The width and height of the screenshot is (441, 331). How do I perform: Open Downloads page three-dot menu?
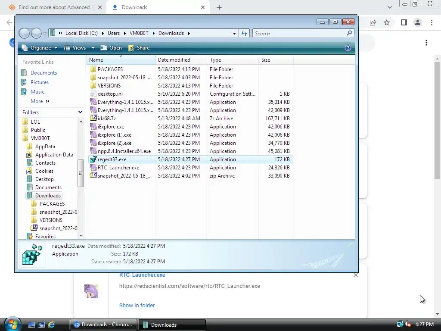click(426, 43)
